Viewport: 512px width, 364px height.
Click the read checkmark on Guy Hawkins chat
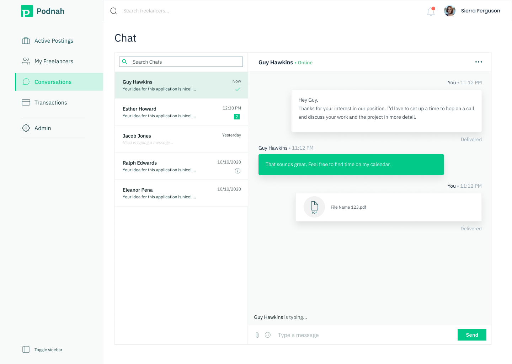pyautogui.click(x=238, y=89)
